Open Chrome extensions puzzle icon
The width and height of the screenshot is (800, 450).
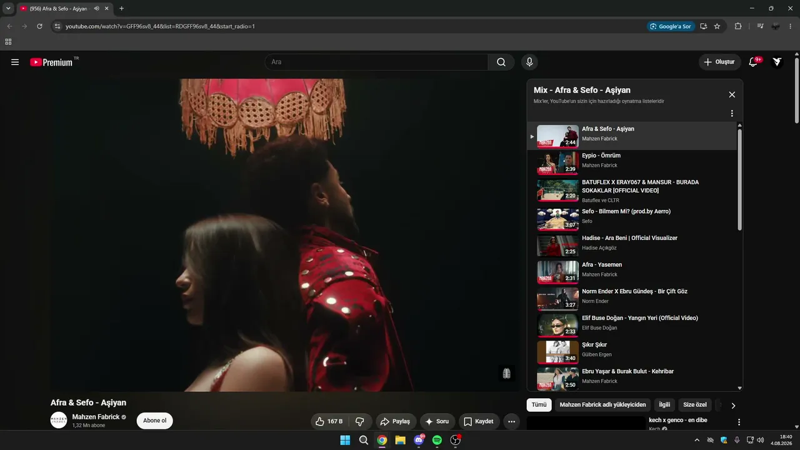pyautogui.click(x=738, y=26)
